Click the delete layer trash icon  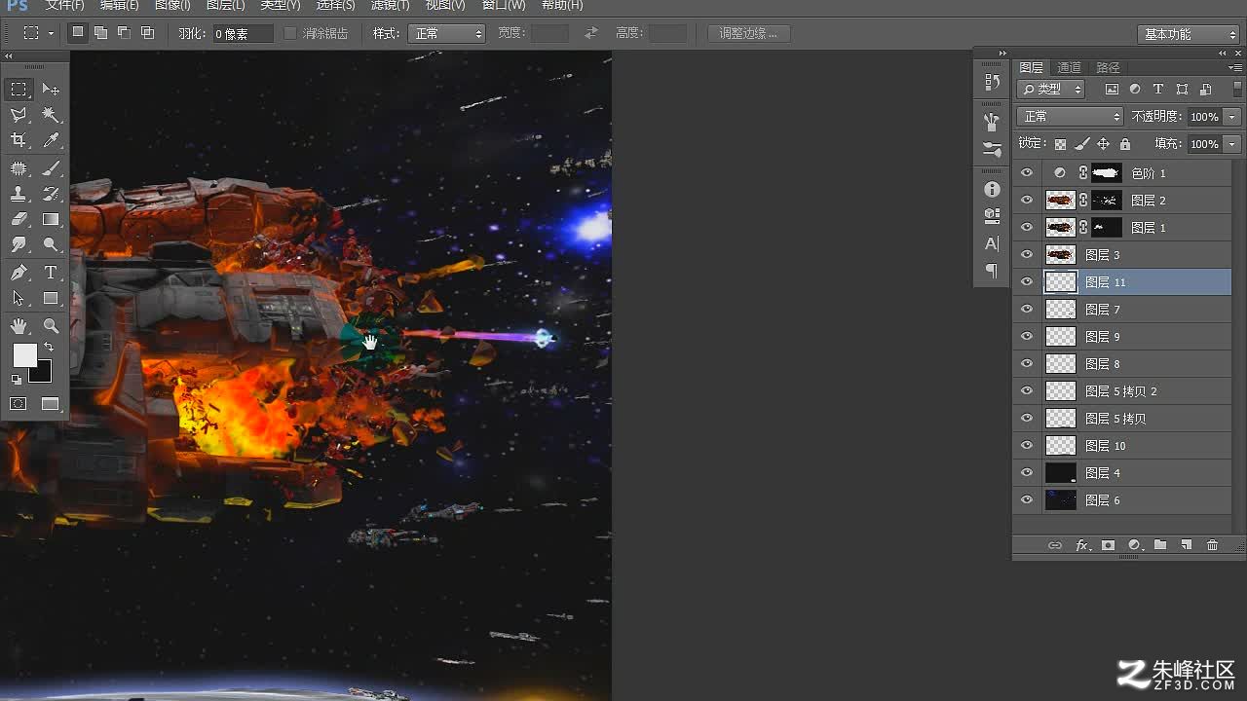tap(1212, 545)
